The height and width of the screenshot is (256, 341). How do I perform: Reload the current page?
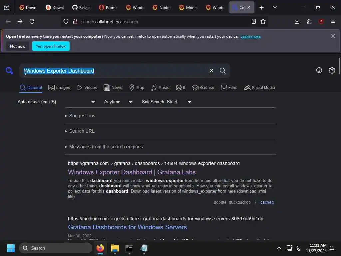coord(32,21)
